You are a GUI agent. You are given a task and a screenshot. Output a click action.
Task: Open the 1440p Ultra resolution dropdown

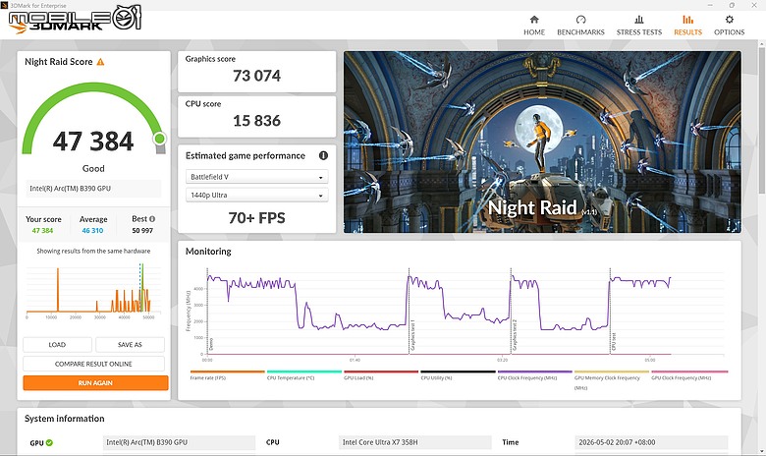click(256, 195)
